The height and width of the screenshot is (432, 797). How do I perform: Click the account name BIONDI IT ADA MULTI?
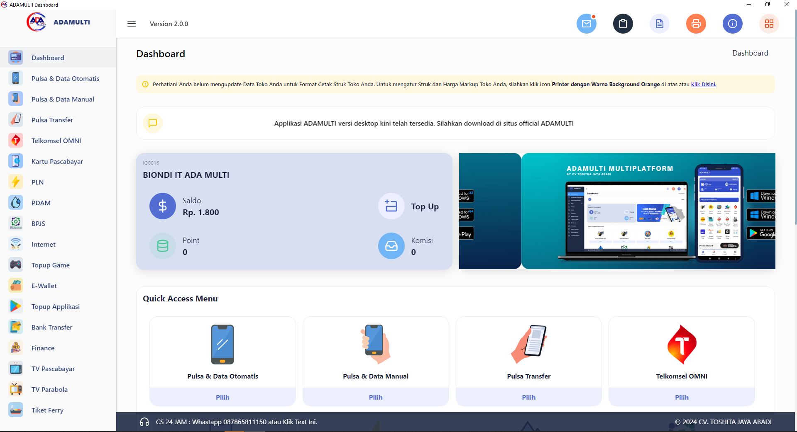tap(186, 175)
